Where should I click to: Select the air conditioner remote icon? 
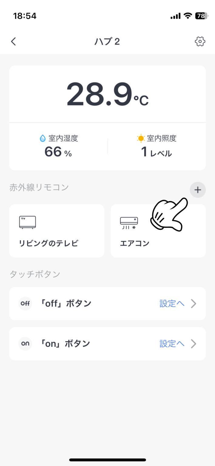point(129,221)
